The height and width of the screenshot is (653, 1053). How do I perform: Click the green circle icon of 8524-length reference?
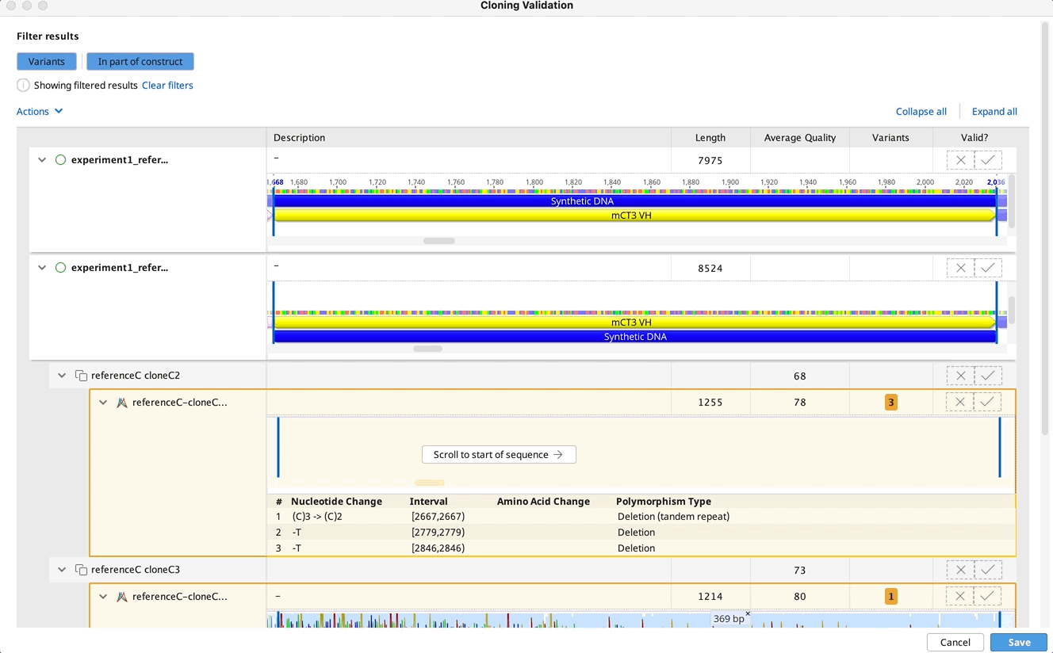tap(60, 268)
